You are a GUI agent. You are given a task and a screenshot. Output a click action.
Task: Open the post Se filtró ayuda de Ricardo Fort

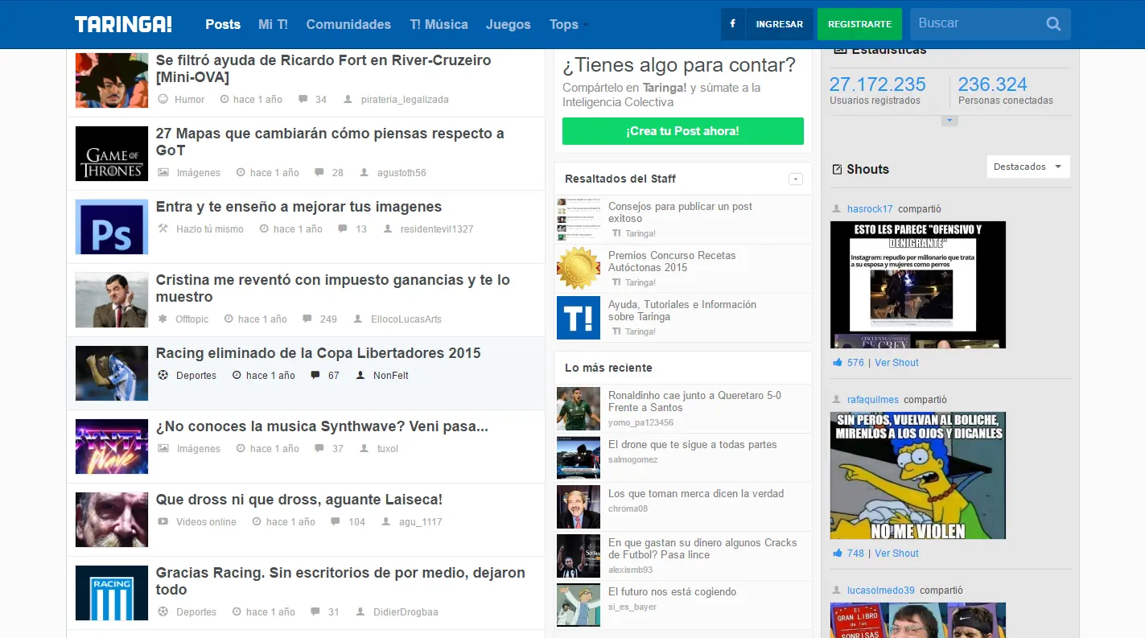[x=323, y=68]
